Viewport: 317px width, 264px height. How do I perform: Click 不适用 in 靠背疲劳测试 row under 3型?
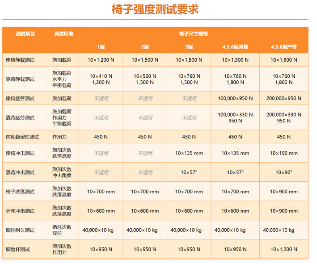189,118
